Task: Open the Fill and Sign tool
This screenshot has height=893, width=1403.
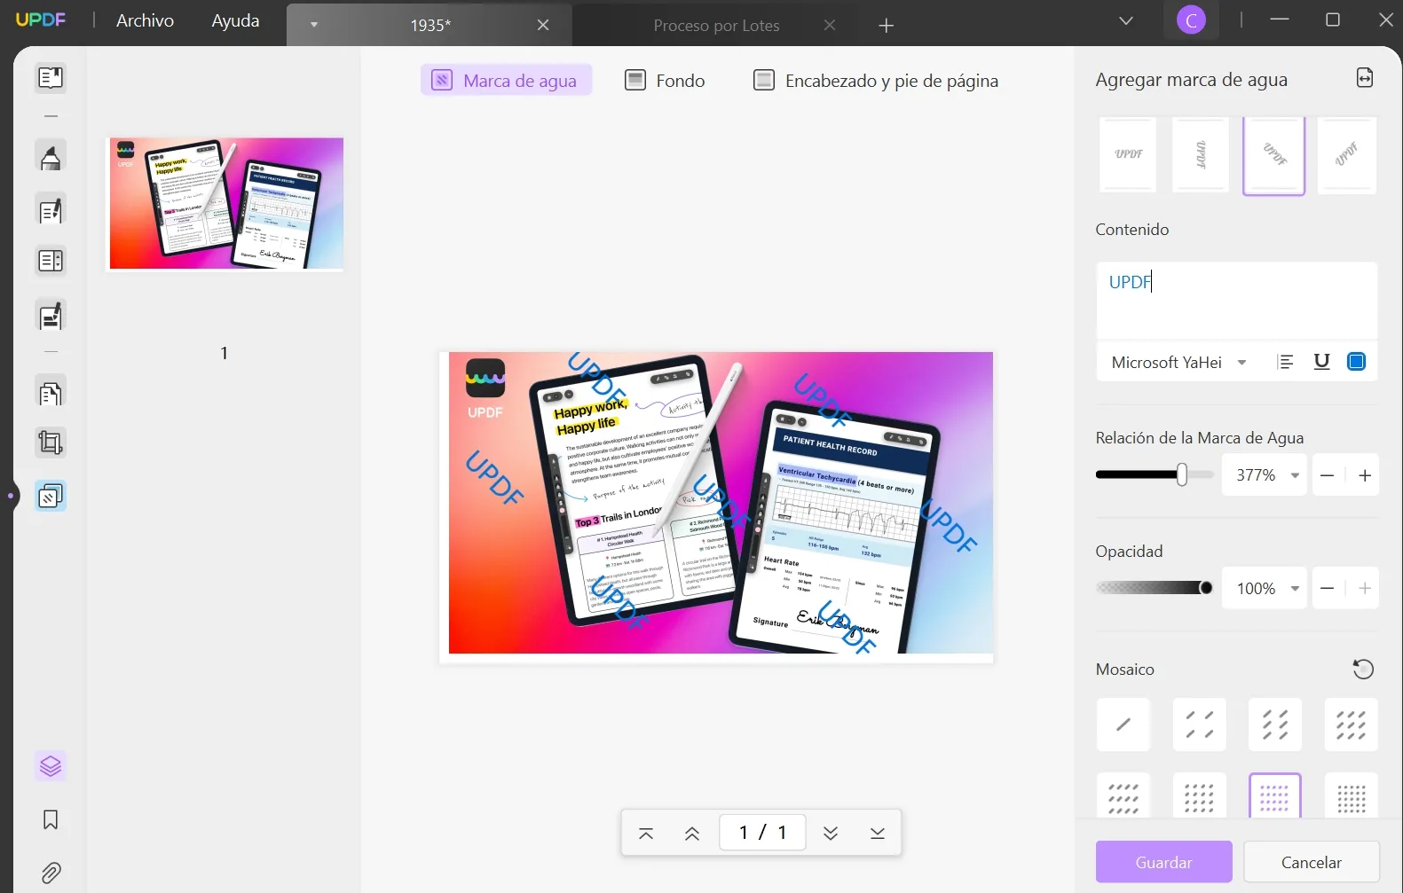Action: click(x=51, y=316)
